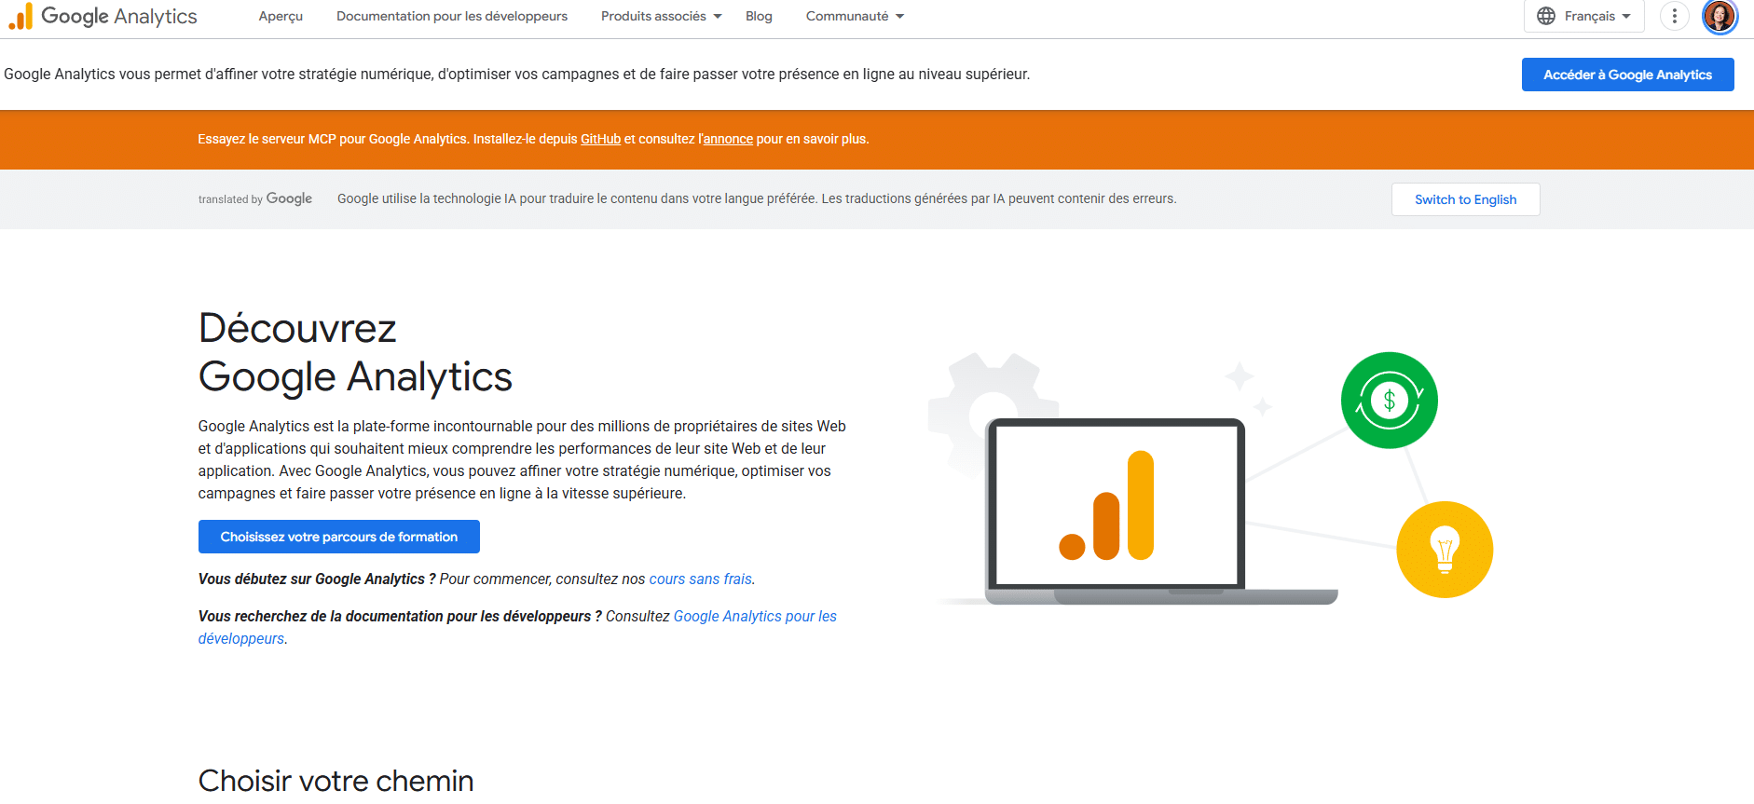Click the Google Analytics logo icon
Screen dimensions: 1754x804
[x=21, y=16]
